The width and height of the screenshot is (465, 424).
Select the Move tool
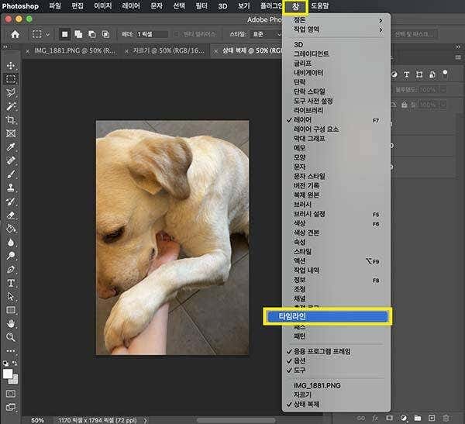point(11,66)
